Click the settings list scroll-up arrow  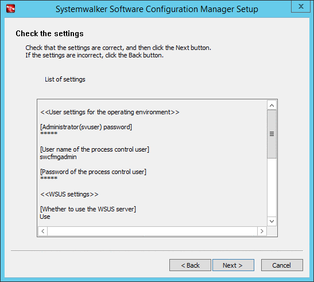(x=272, y=105)
